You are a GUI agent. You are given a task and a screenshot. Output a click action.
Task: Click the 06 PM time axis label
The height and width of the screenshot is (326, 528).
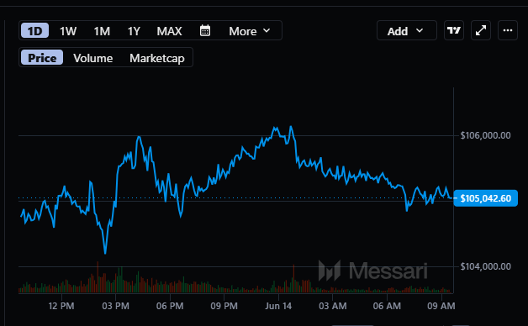[x=170, y=306]
